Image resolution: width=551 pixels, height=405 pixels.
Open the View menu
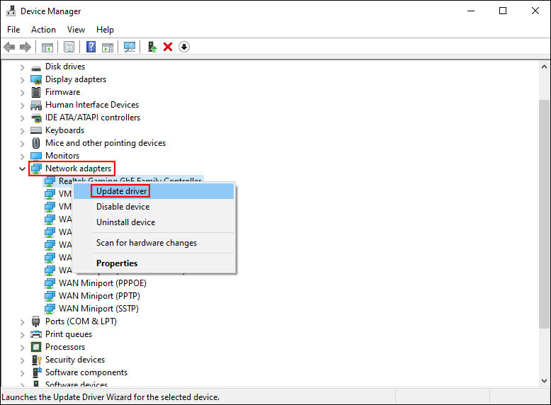(x=76, y=30)
